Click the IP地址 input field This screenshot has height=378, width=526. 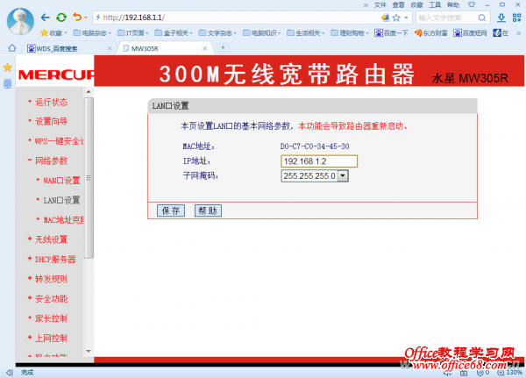click(319, 161)
